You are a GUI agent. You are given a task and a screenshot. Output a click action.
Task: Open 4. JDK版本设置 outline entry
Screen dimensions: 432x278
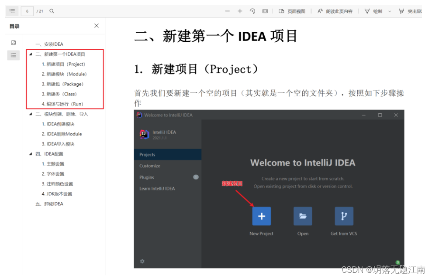(57, 194)
